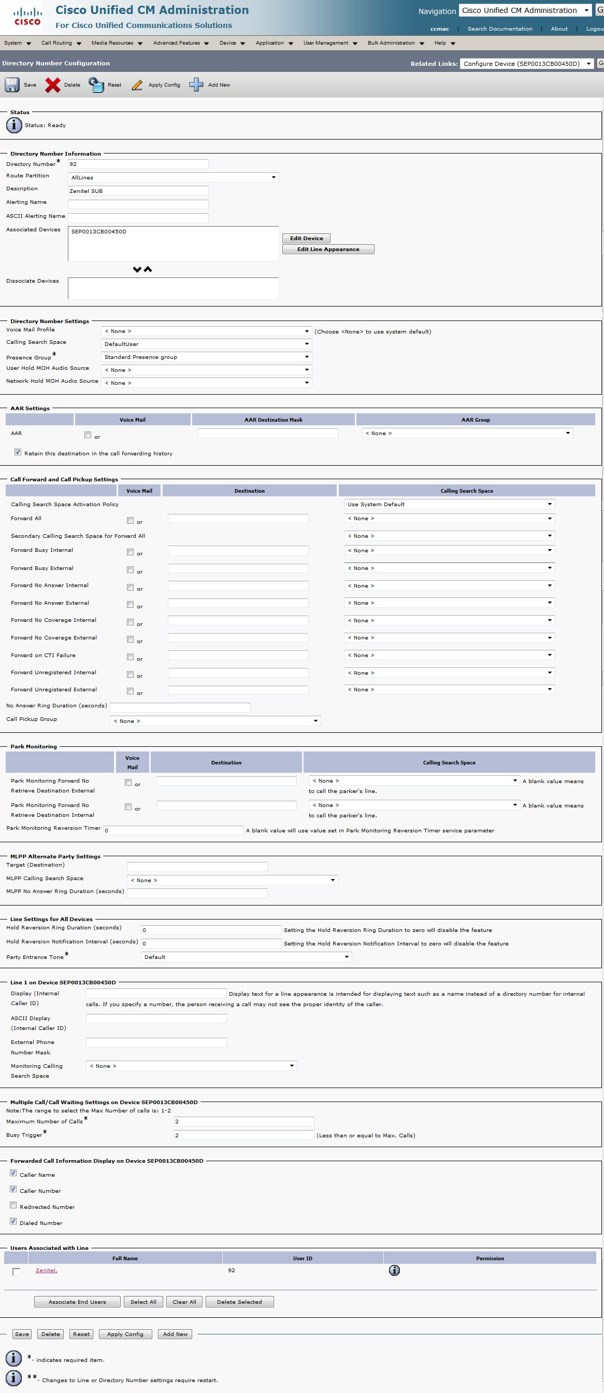Enable the Redirected Number checkbox
Viewport: 604px width, 1393px height.
pyautogui.click(x=13, y=1205)
